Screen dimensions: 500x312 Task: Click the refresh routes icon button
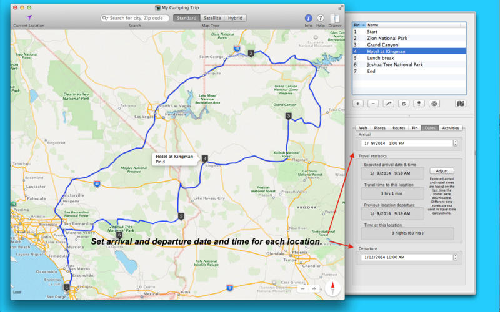pos(404,104)
